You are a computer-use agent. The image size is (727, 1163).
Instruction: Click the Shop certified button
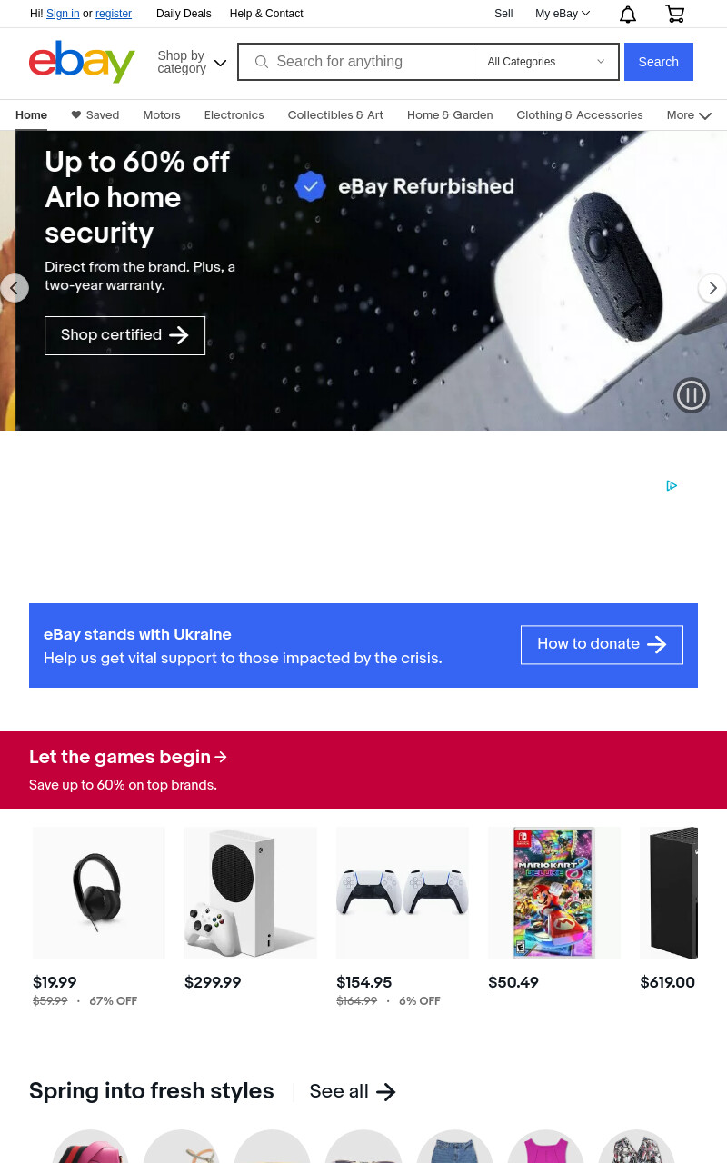(x=124, y=335)
